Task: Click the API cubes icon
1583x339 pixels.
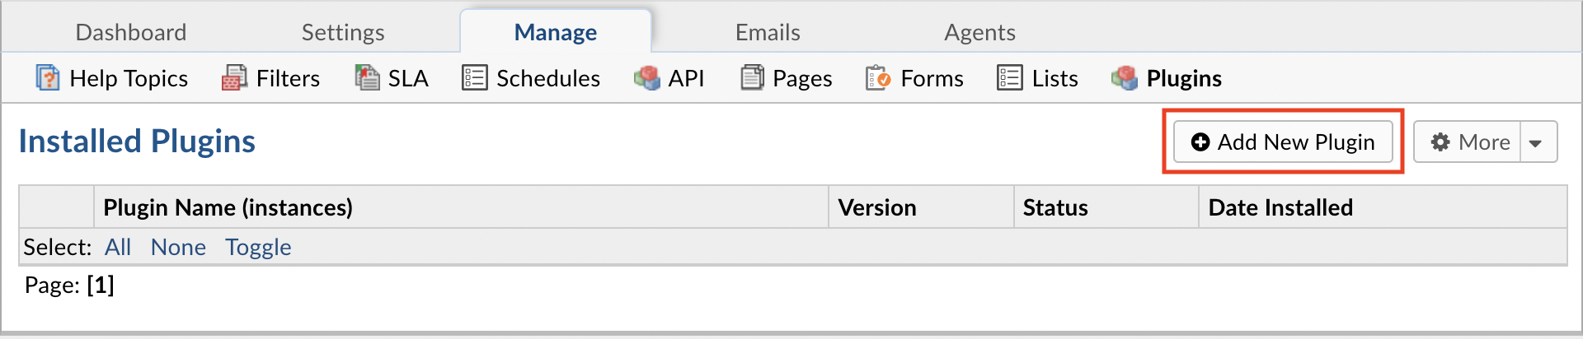Action: 646,77
